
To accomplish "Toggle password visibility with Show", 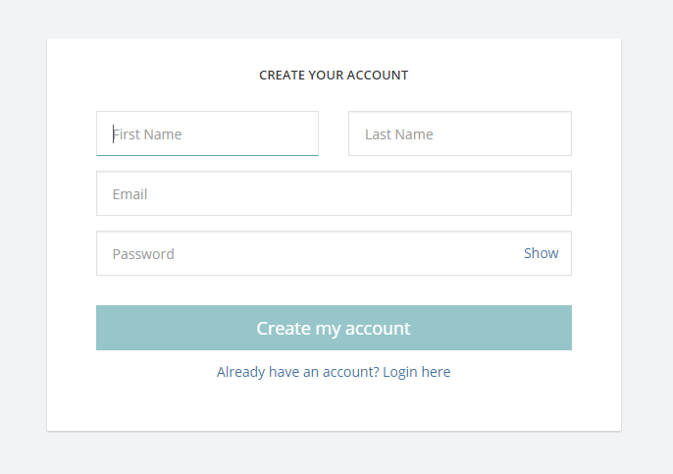I will click(x=541, y=253).
